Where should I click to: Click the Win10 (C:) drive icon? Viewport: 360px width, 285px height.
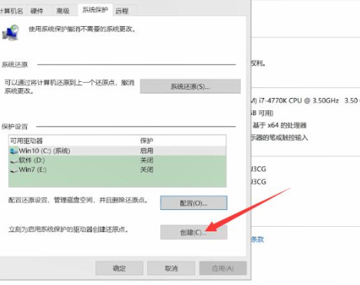[x=14, y=151]
